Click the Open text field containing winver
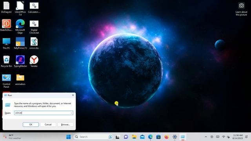The image size is (251, 141). [x=44, y=113]
